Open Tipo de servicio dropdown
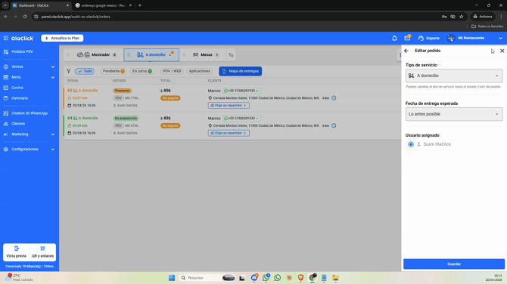This screenshot has width=507, height=284. point(454,76)
